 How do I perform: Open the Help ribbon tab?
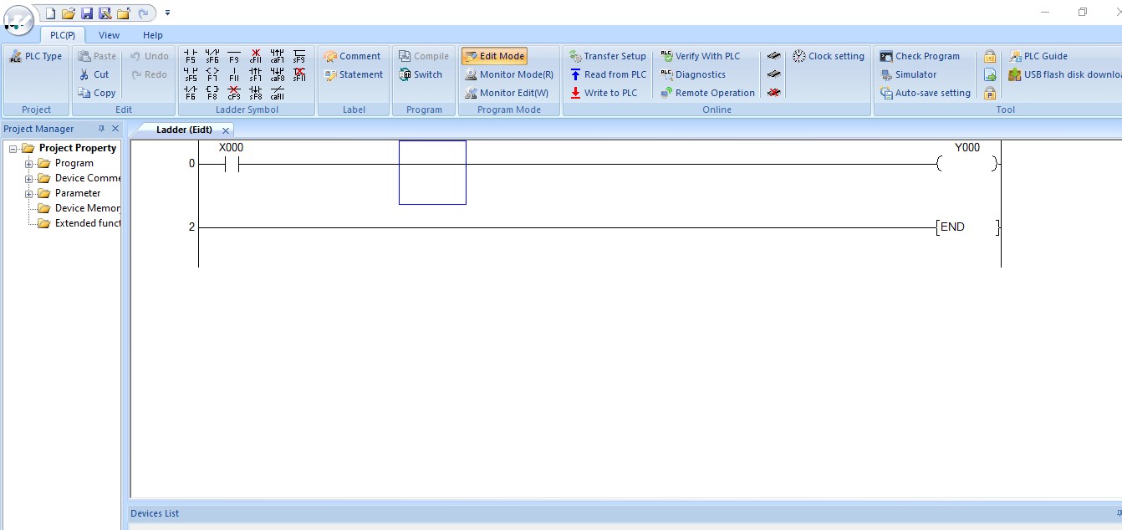153,35
